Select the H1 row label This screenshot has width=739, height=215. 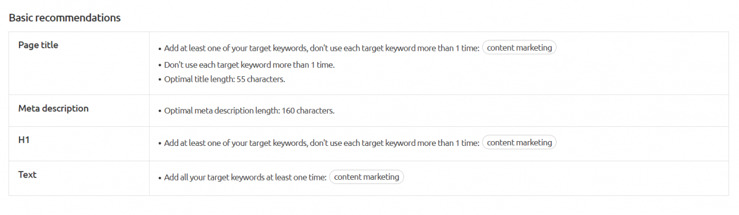(24, 140)
